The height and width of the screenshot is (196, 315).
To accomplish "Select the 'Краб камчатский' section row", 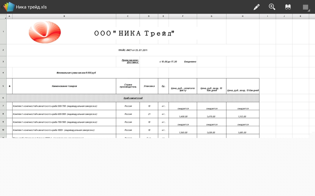I will pyautogui.click(x=133, y=98).
